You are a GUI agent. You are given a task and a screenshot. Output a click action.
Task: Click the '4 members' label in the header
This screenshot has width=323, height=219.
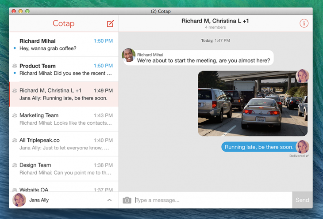215,27
